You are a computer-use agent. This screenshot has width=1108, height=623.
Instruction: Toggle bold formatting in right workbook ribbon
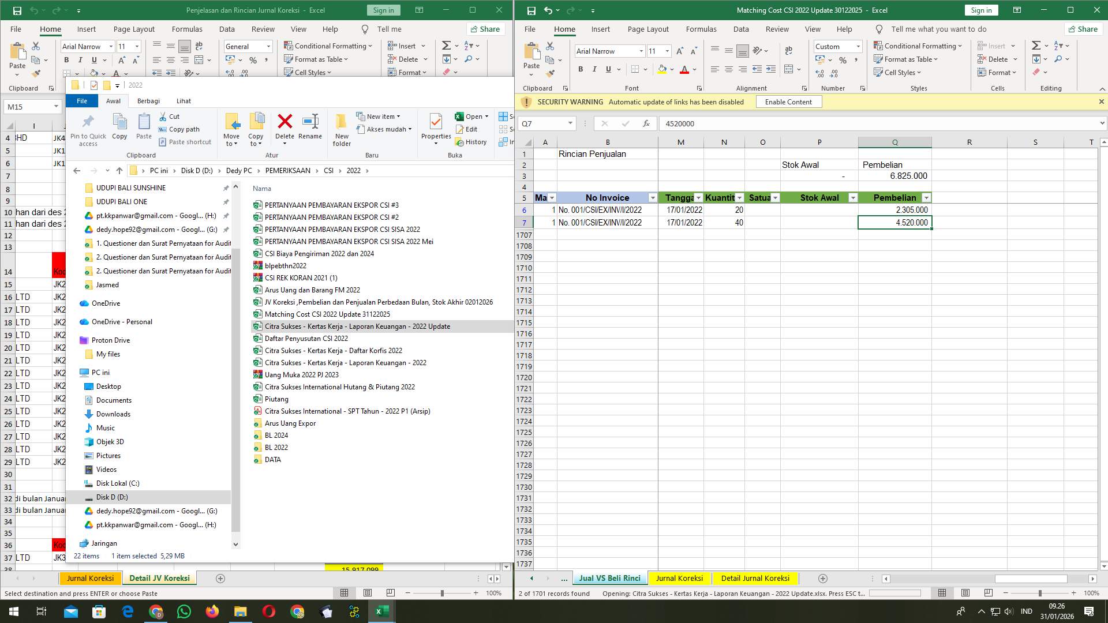[x=581, y=69]
